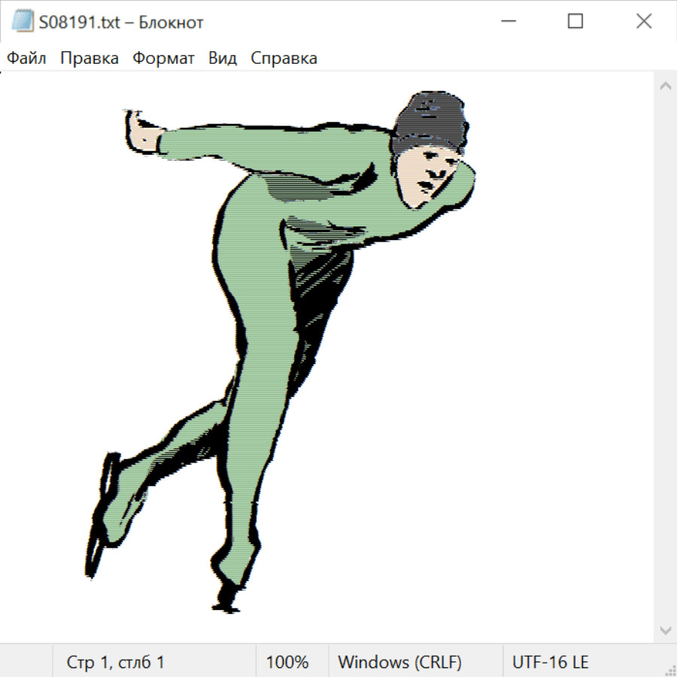Click the UTF-16 LE encoding indicator

(x=550, y=663)
